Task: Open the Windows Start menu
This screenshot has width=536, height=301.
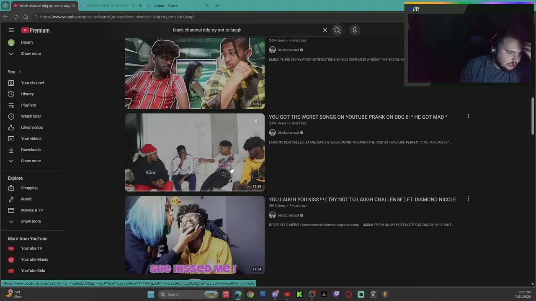Action: 151,294
